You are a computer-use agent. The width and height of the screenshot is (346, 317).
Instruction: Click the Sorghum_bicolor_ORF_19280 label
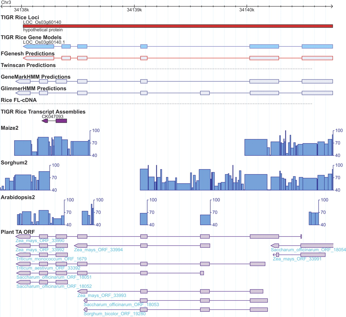(115, 314)
